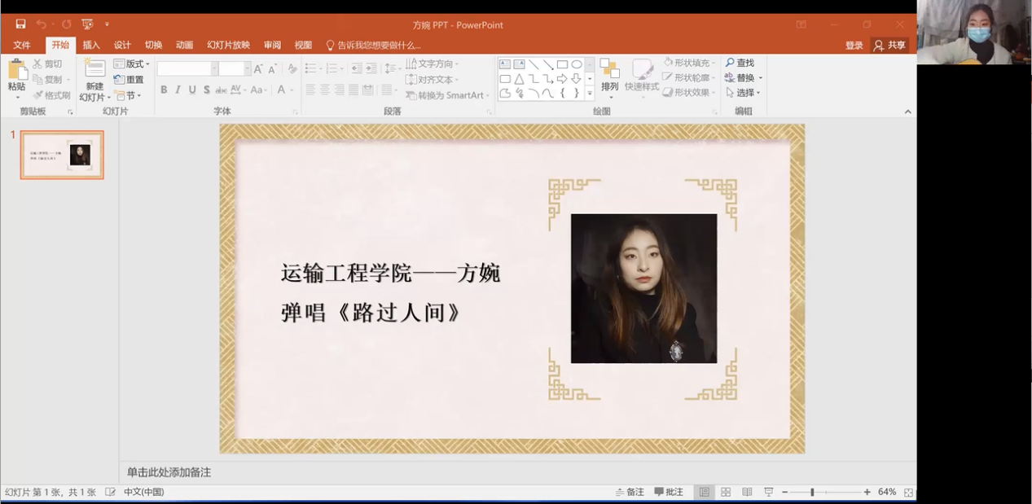The image size is (1032, 504).
Task: Select slide 1 thumbnail in left panel
Action: (62, 155)
